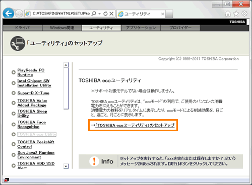Close the ユーティリティ browser tab
The image size is (252, 185).
click(x=162, y=14)
